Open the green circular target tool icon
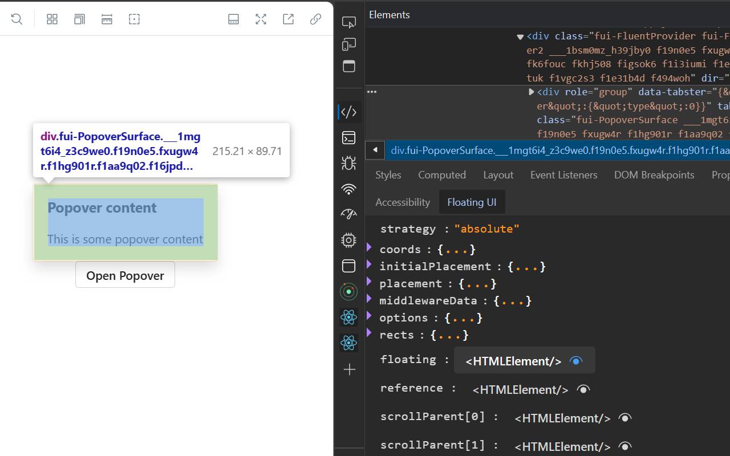730x456 pixels. point(348,292)
